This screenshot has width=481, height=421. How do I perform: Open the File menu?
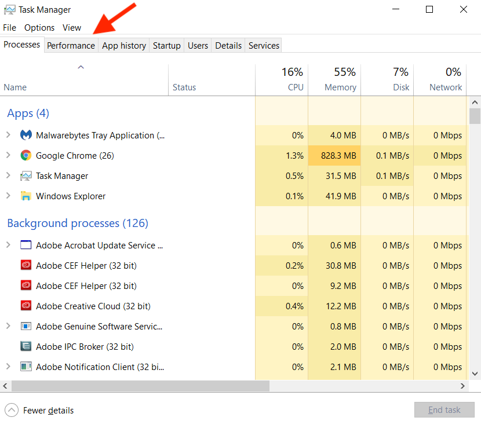pos(9,28)
